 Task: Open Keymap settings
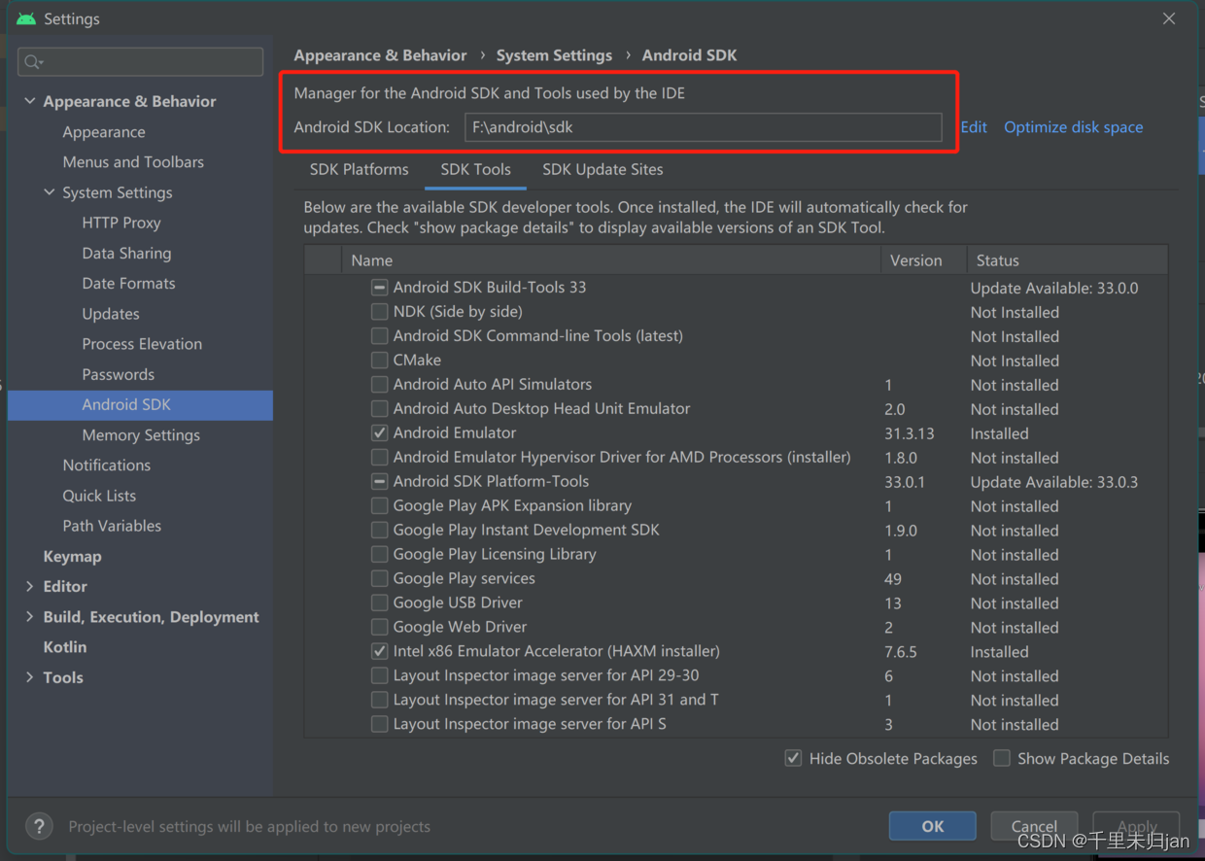tap(72, 557)
